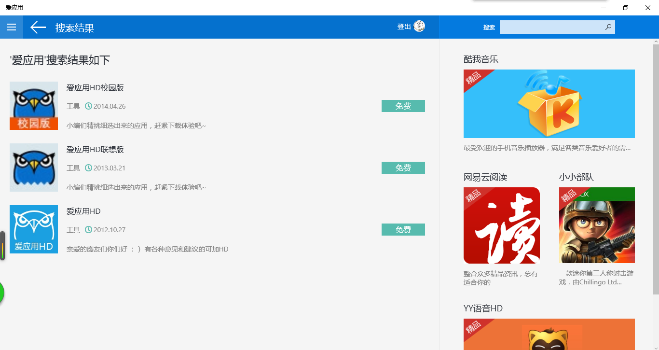659x350 pixels.
Task: Click the green floating circle at left edge
Action: (1, 293)
